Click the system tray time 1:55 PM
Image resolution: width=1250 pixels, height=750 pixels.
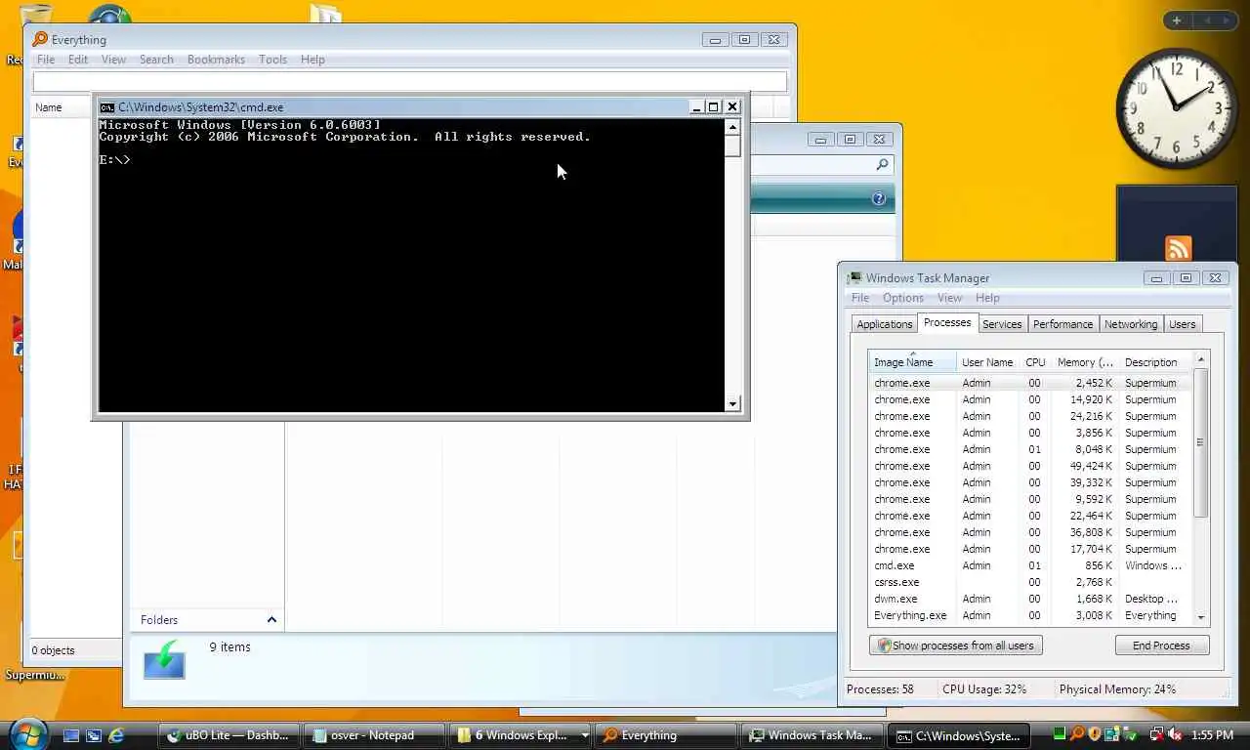1212,735
